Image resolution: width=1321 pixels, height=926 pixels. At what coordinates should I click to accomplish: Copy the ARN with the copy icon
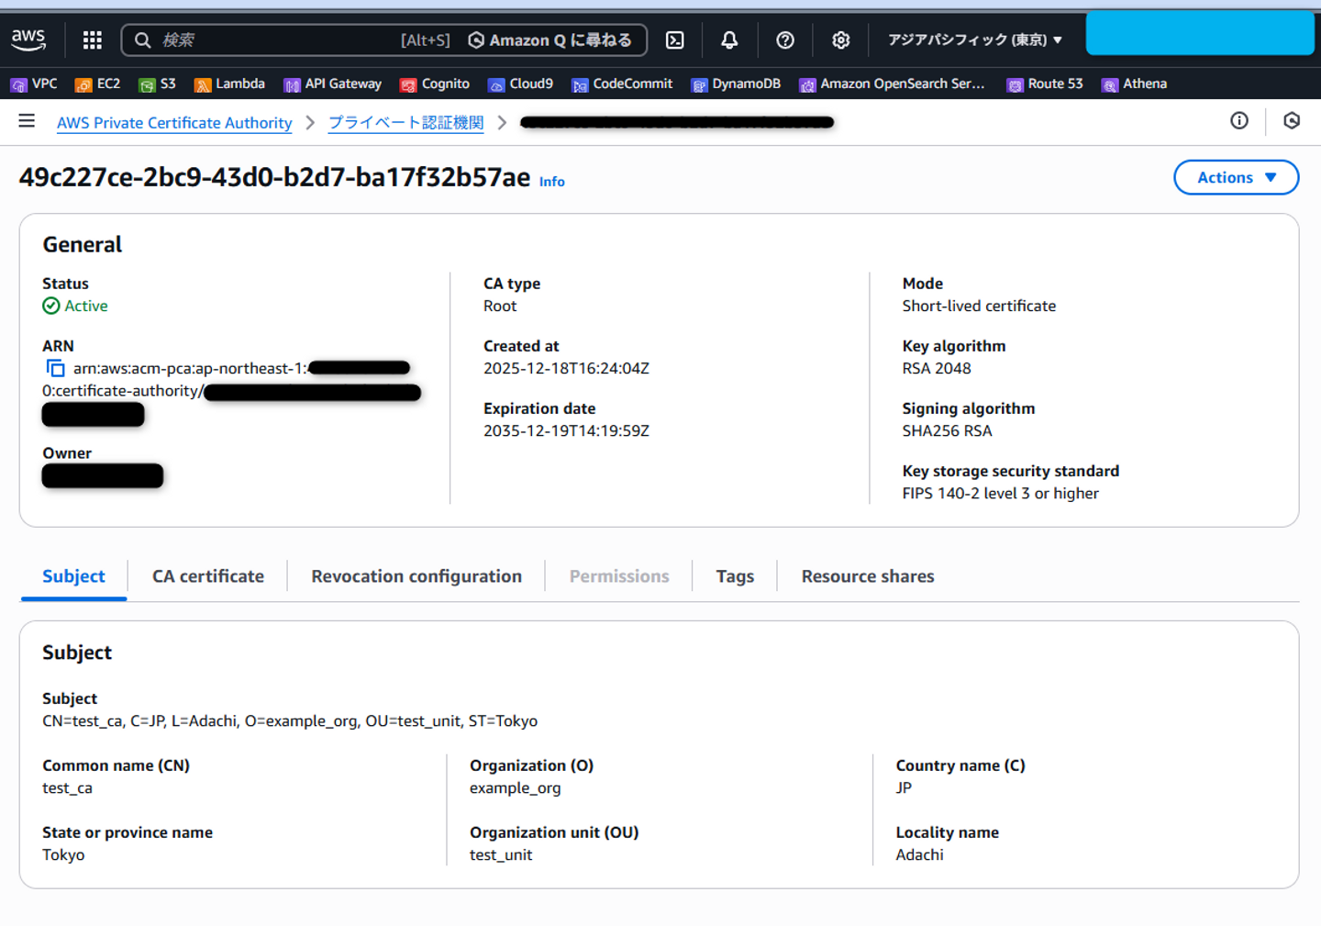click(x=55, y=368)
